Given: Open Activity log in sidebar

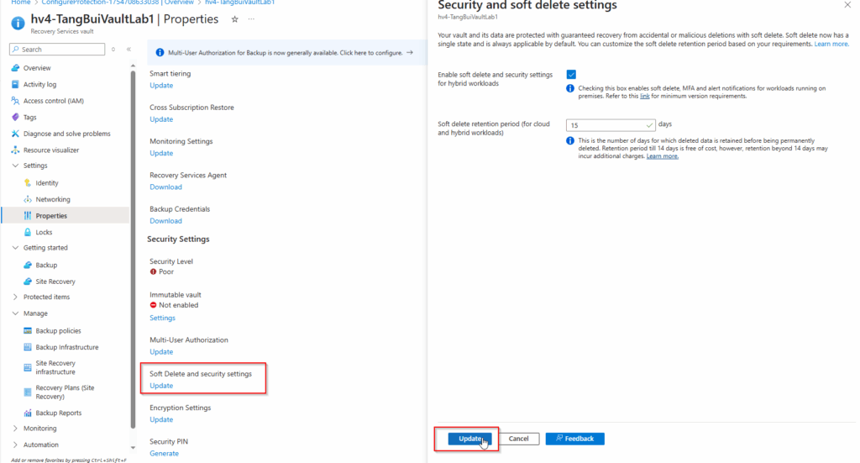Looking at the screenshot, I should tap(39, 85).
